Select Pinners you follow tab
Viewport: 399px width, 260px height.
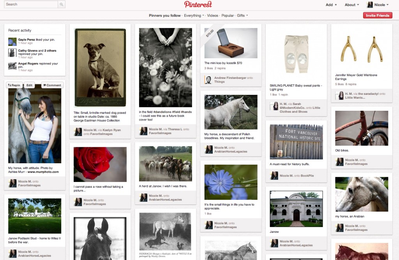(x=165, y=16)
